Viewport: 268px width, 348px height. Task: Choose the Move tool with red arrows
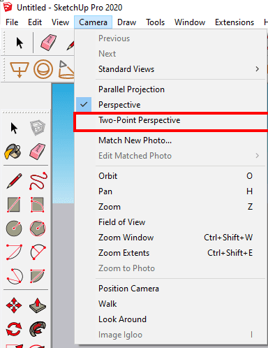tap(14, 305)
